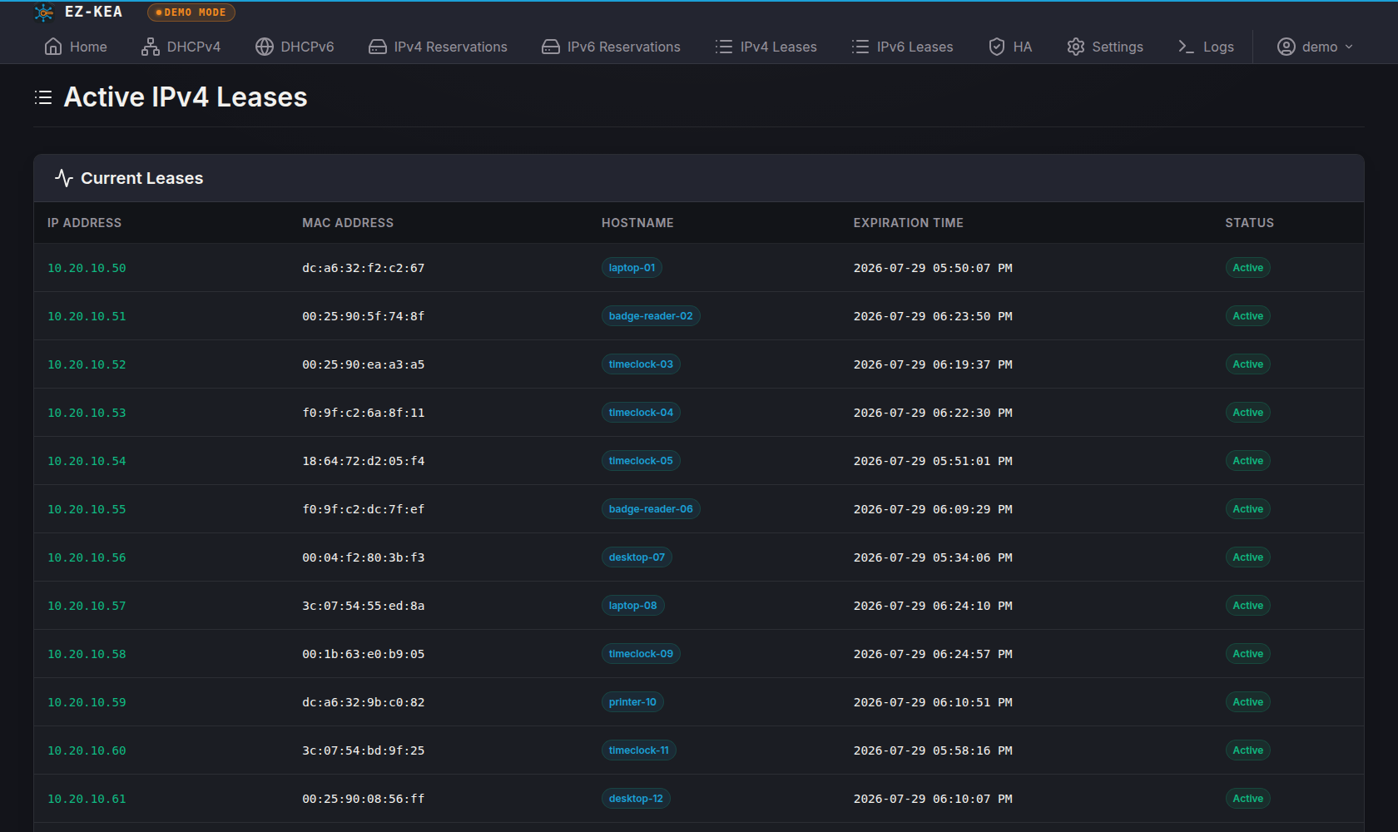The width and height of the screenshot is (1398, 832).
Task: Click the timeclock-03 hostname tag
Action: (x=641, y=364)
